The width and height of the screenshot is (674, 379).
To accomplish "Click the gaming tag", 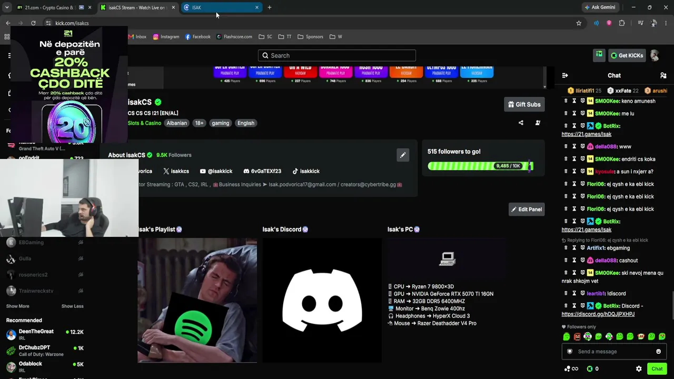I will point(221,123).
